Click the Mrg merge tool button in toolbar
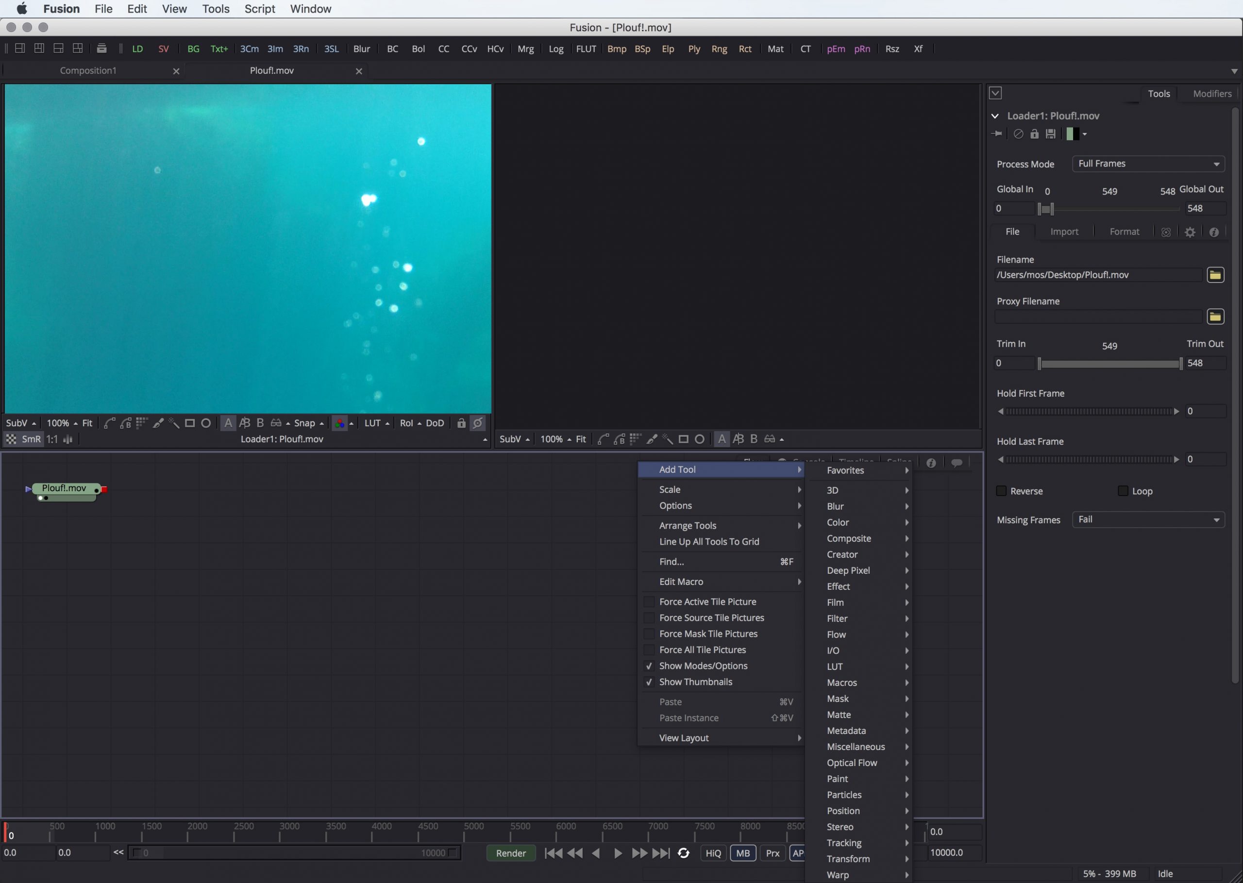Screen dimensions: 1243x883 pos(525,49)
